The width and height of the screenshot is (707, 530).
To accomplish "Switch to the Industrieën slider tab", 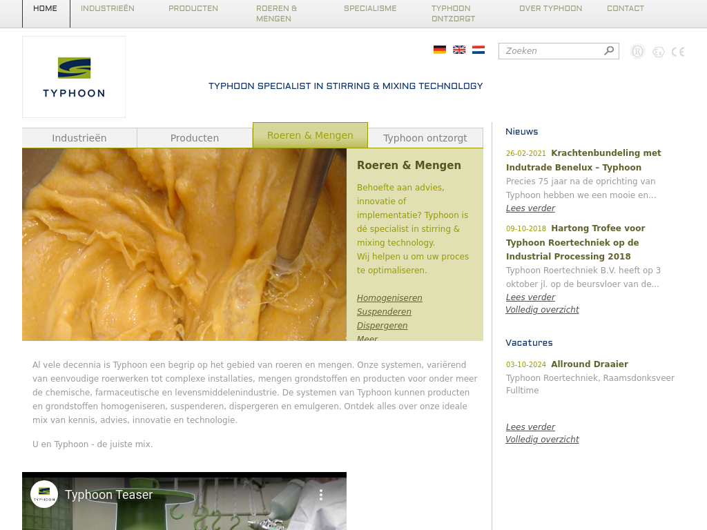I will point(79,138).
